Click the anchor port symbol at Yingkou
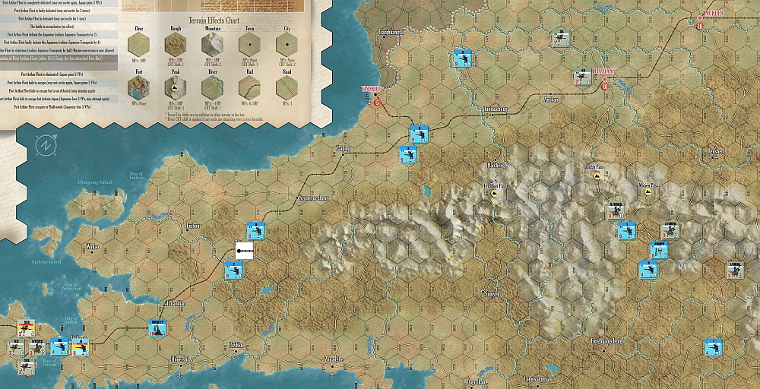Image resolution: width=760 pixels, height=389 pixels. point(371,102)
